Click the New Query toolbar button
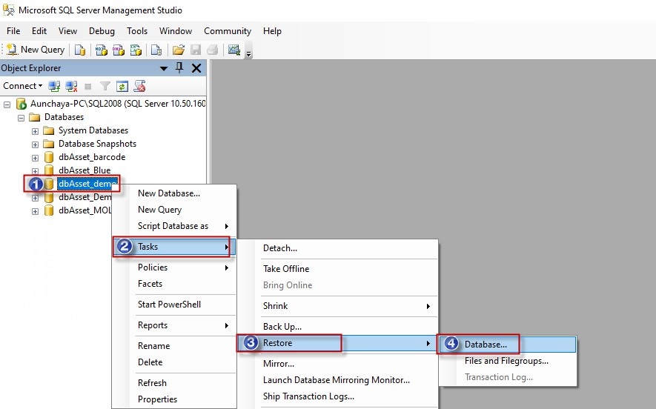Screen dimensions: 656x409 click(36, 50)
